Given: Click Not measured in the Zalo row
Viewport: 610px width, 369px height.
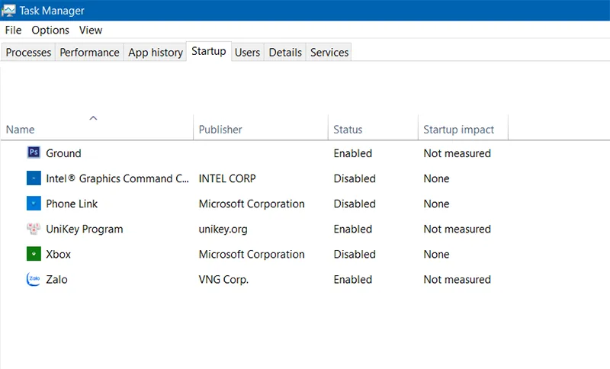Looking at the screenshot, I should (457, 280).
